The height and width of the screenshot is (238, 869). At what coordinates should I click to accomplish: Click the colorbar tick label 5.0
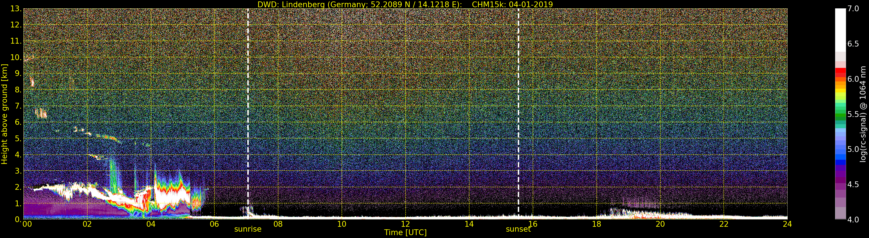[853, 149]
